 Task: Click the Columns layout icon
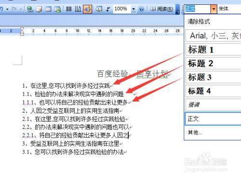click(69, 9)
